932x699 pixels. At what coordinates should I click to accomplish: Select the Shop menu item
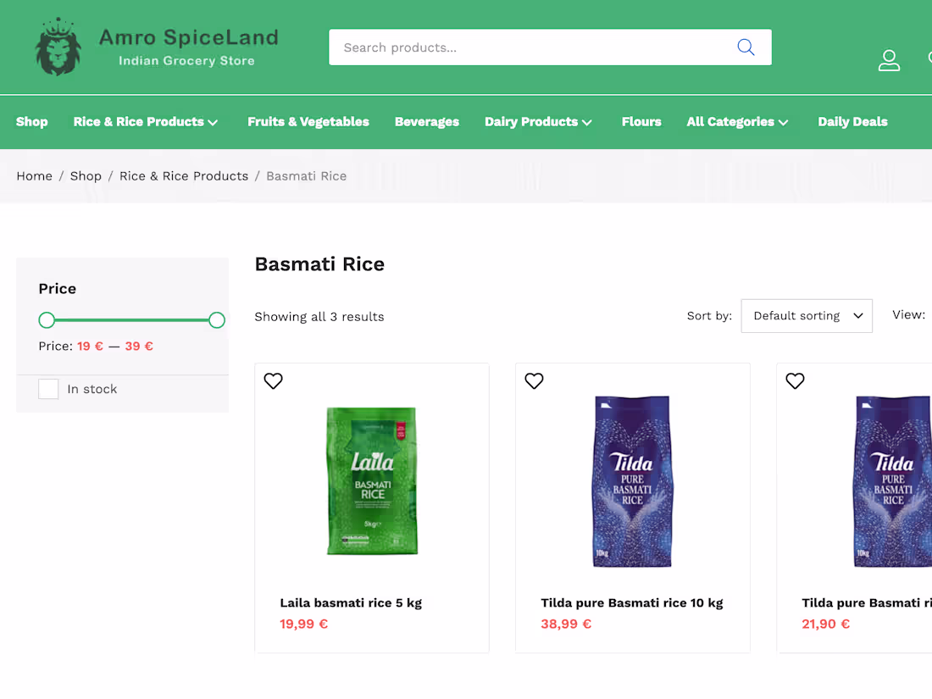pos(31,121)
